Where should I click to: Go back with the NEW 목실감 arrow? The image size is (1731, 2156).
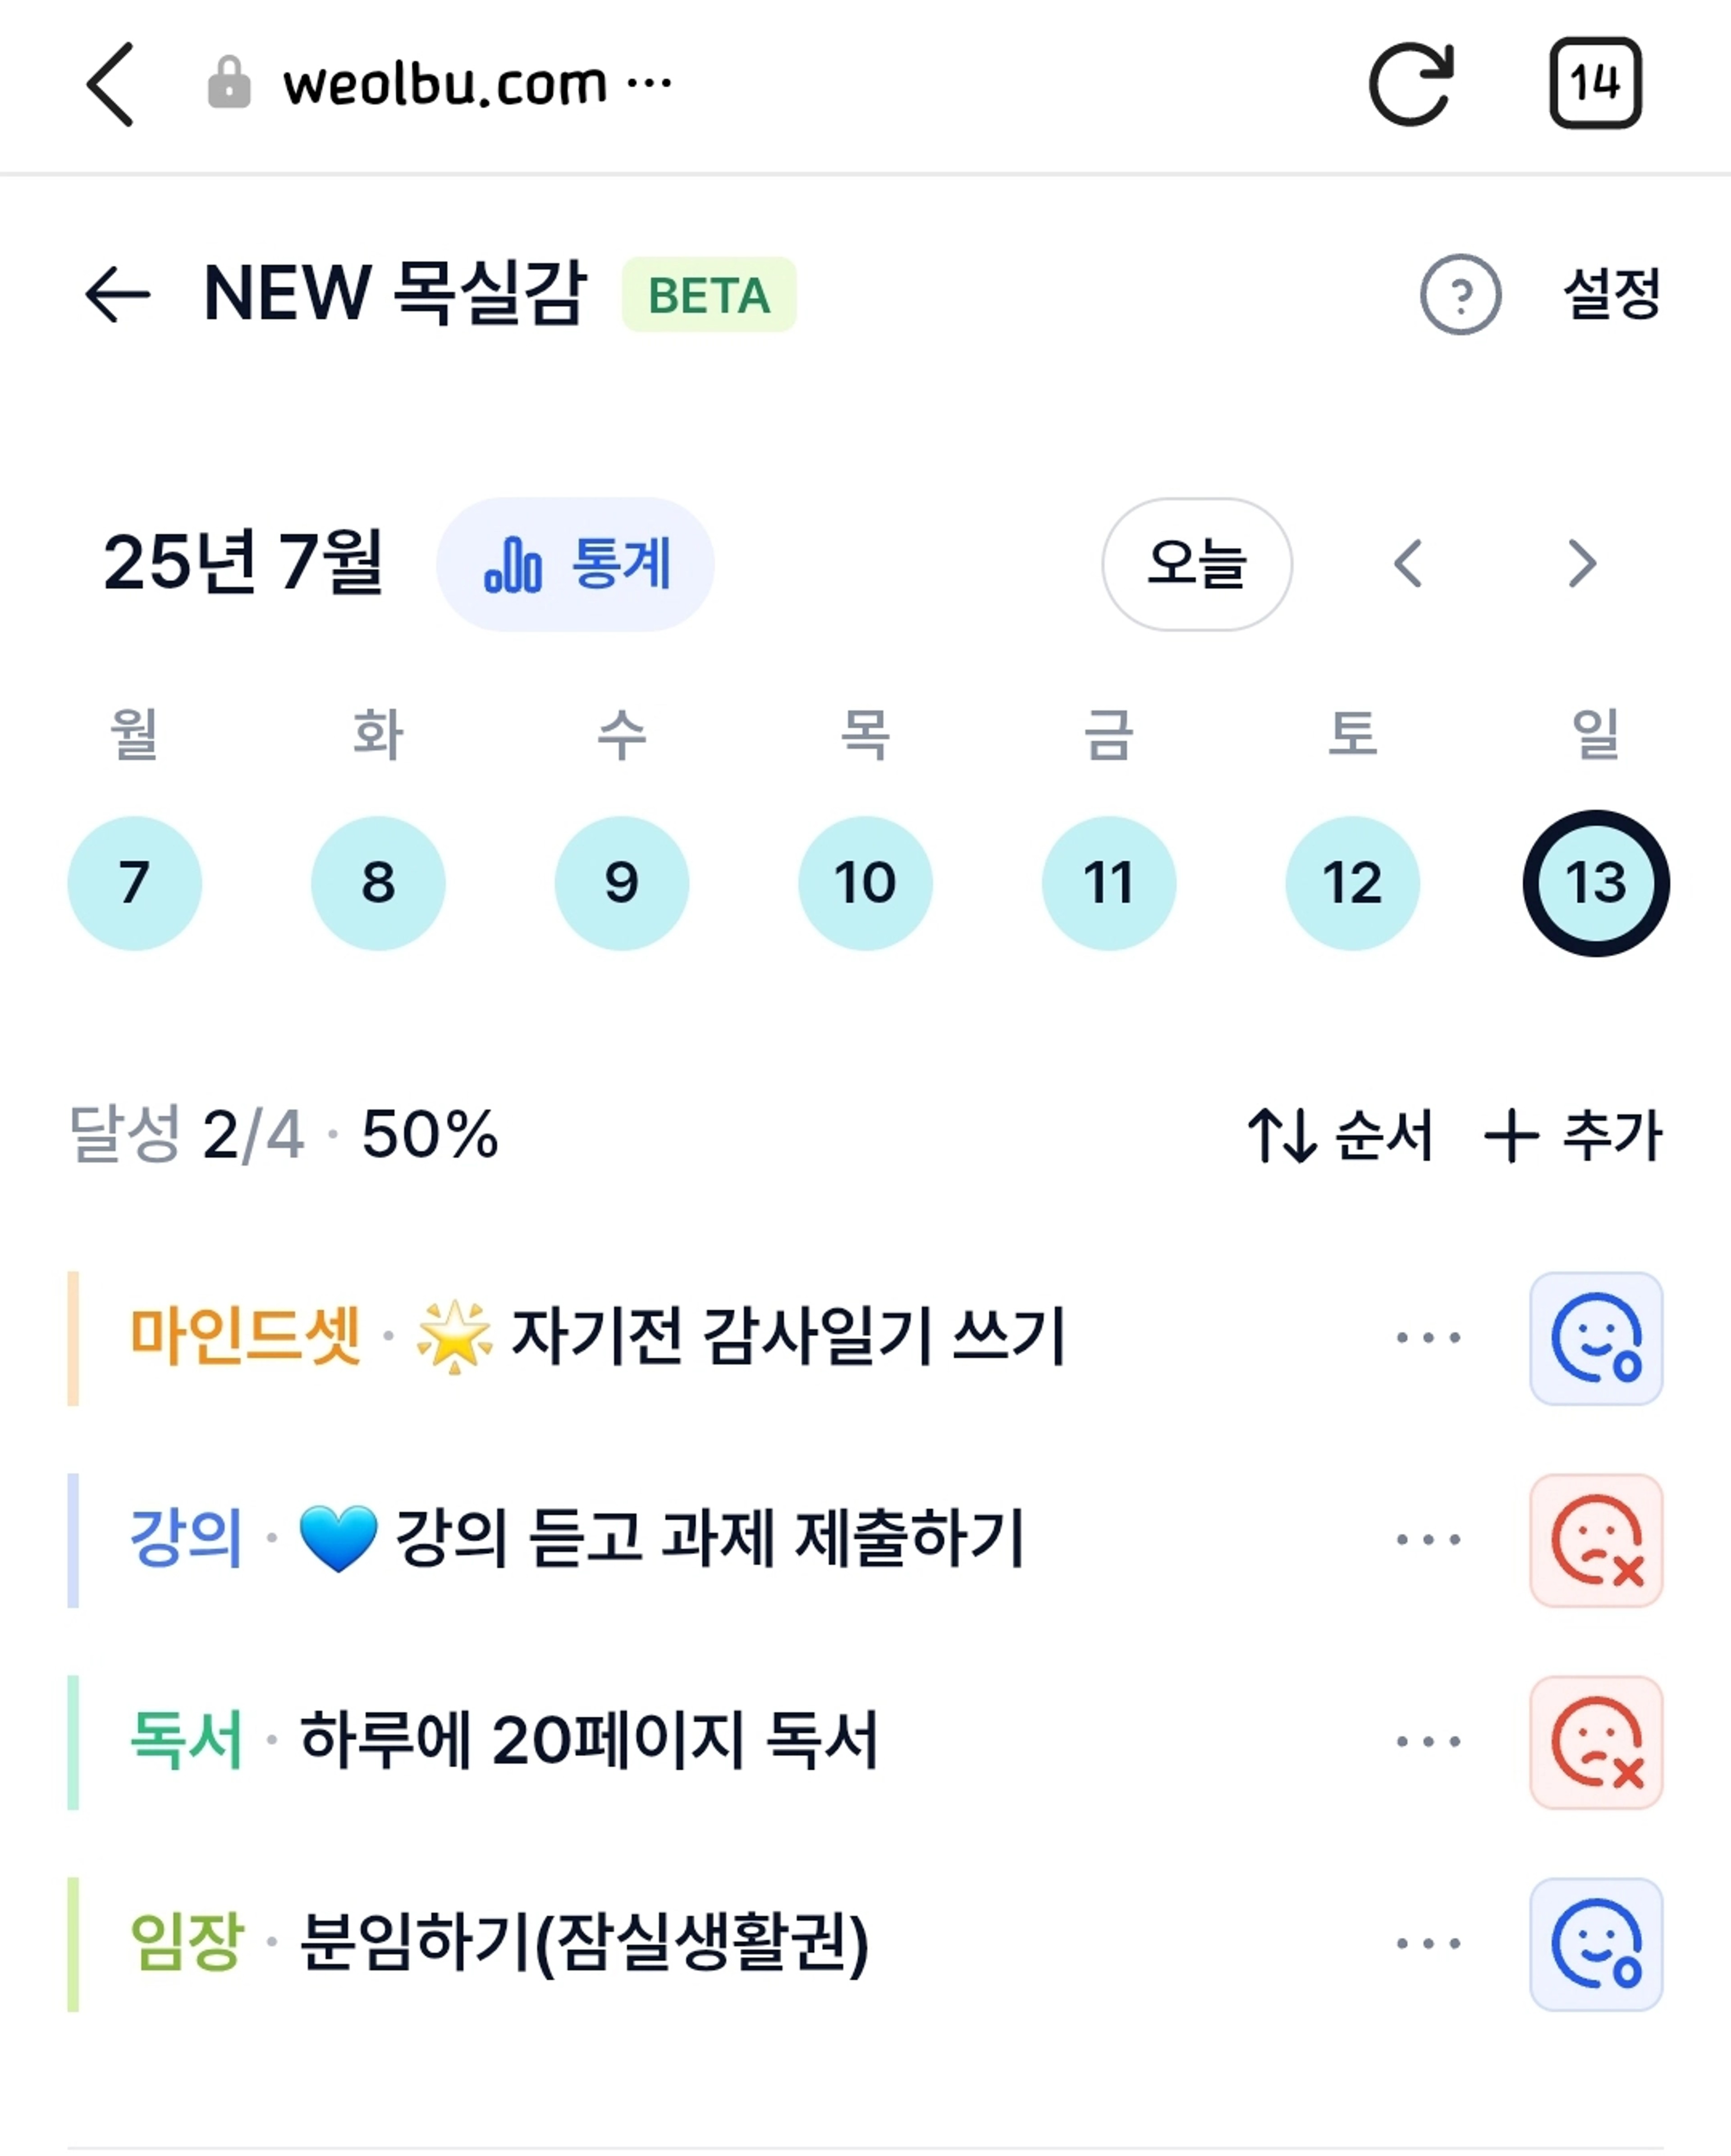117,294
